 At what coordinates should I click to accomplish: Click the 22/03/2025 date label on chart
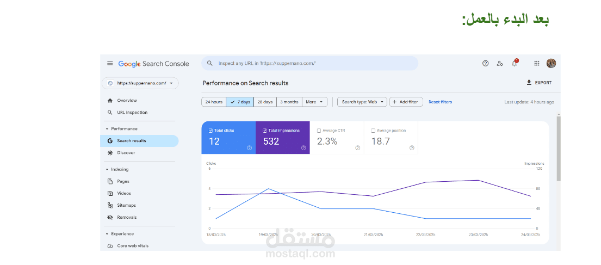tap(425, 235)
